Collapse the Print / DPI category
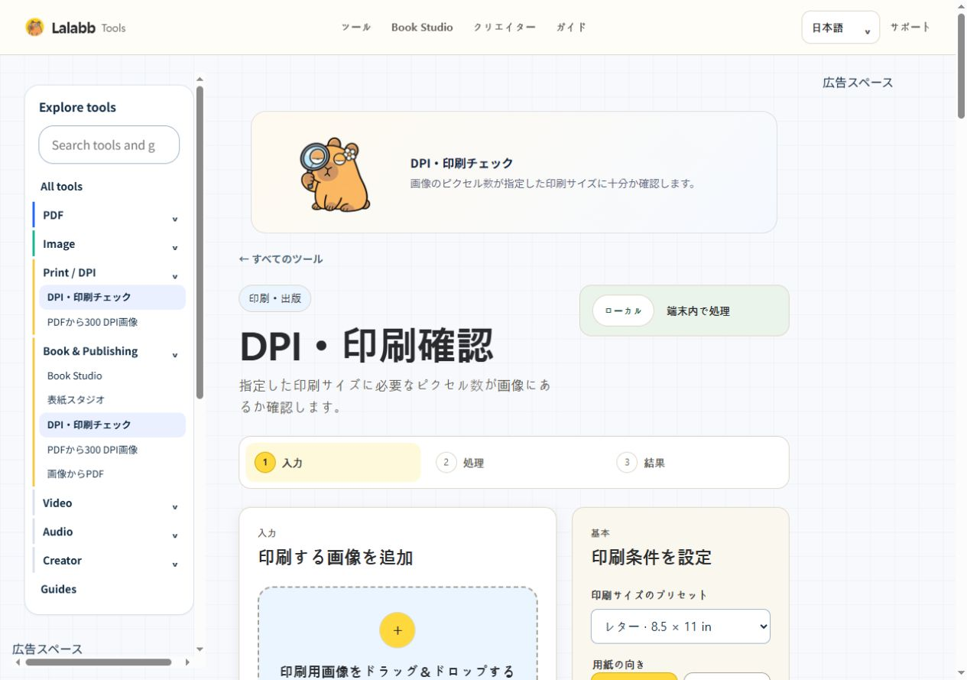 (174, 276)
